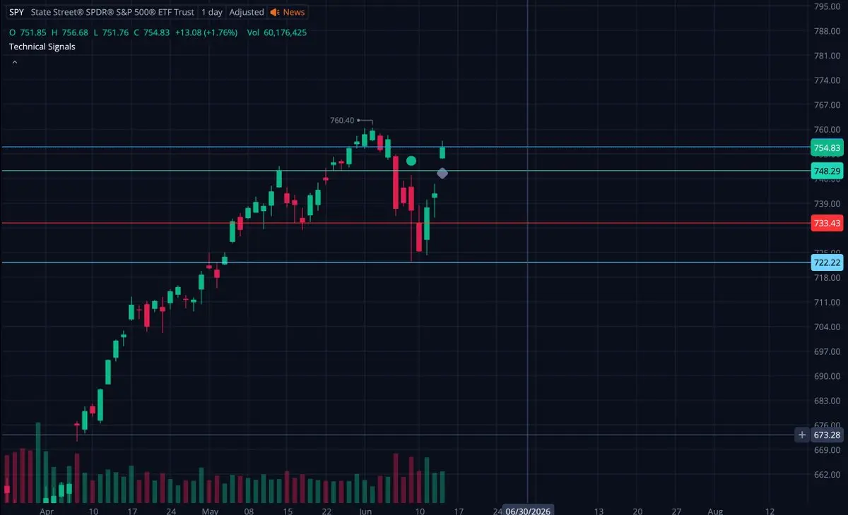Click the 673.28 crosshair price label

pos(827,435)
